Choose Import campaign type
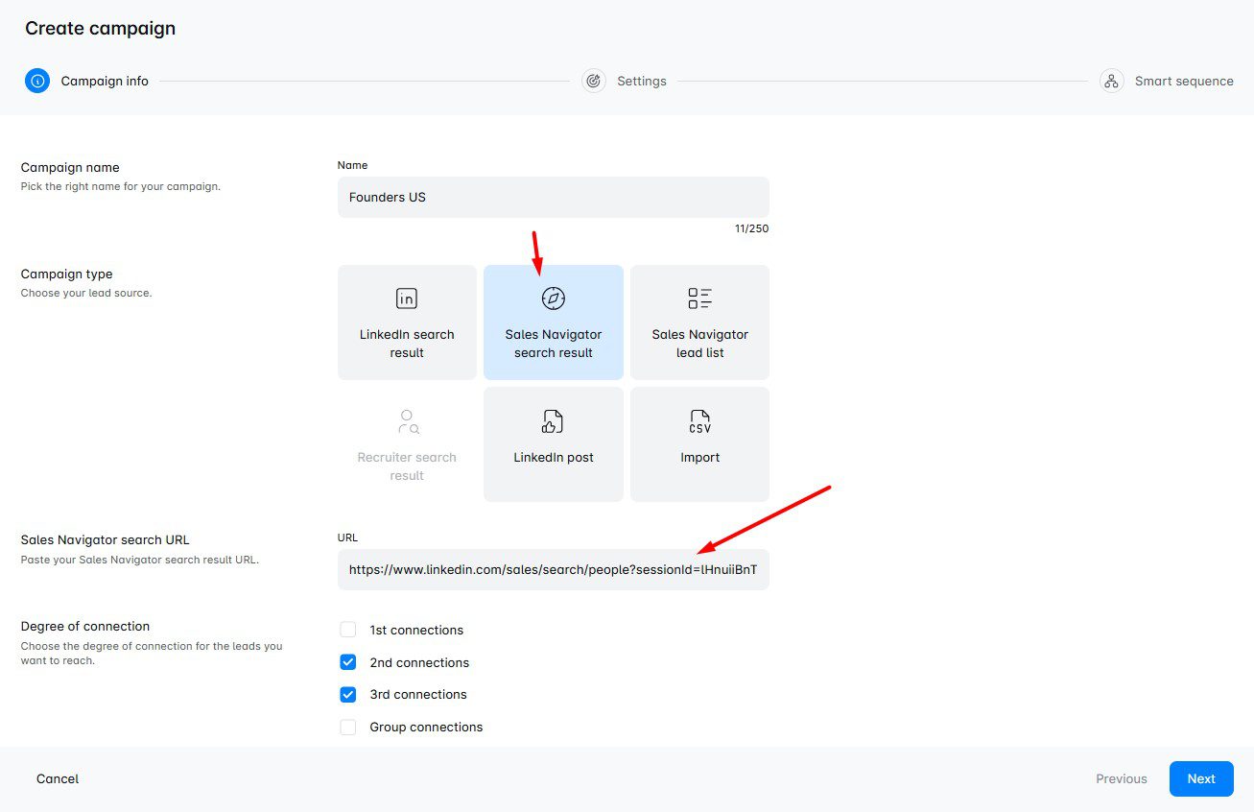 click(x=699, y=444)
